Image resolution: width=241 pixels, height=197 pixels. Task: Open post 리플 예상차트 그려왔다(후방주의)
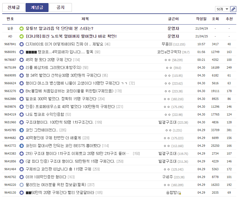coord(53,68)
